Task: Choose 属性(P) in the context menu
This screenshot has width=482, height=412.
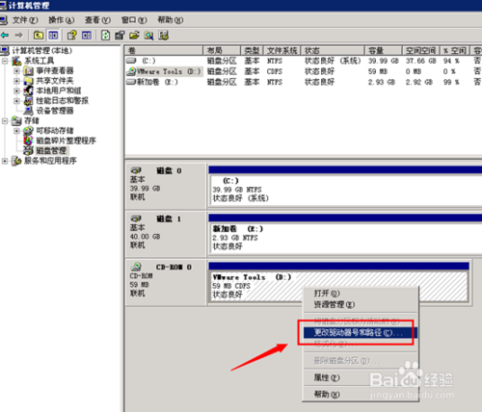Action: [x=360, y=377]
